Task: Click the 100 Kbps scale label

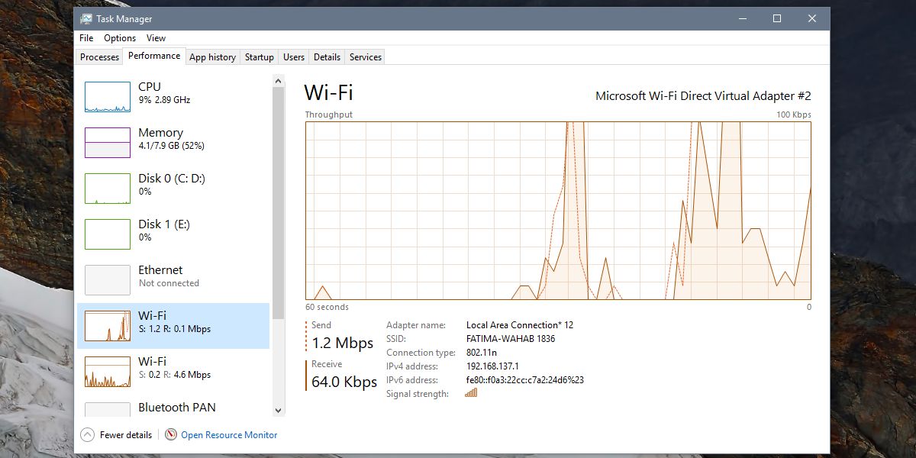Action: [x=794, y=114]
